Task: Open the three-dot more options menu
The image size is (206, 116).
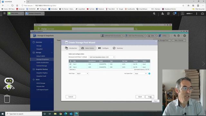Action: (197, 14)
